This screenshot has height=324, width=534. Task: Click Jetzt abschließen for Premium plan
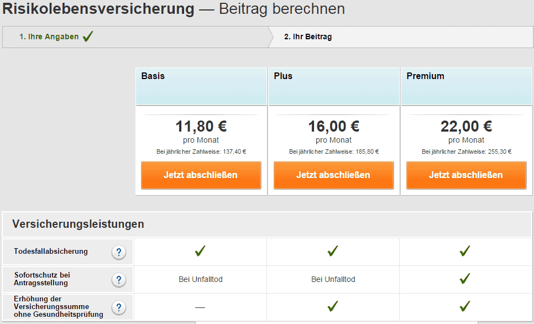pyautogui.click(x=466, y=175)
